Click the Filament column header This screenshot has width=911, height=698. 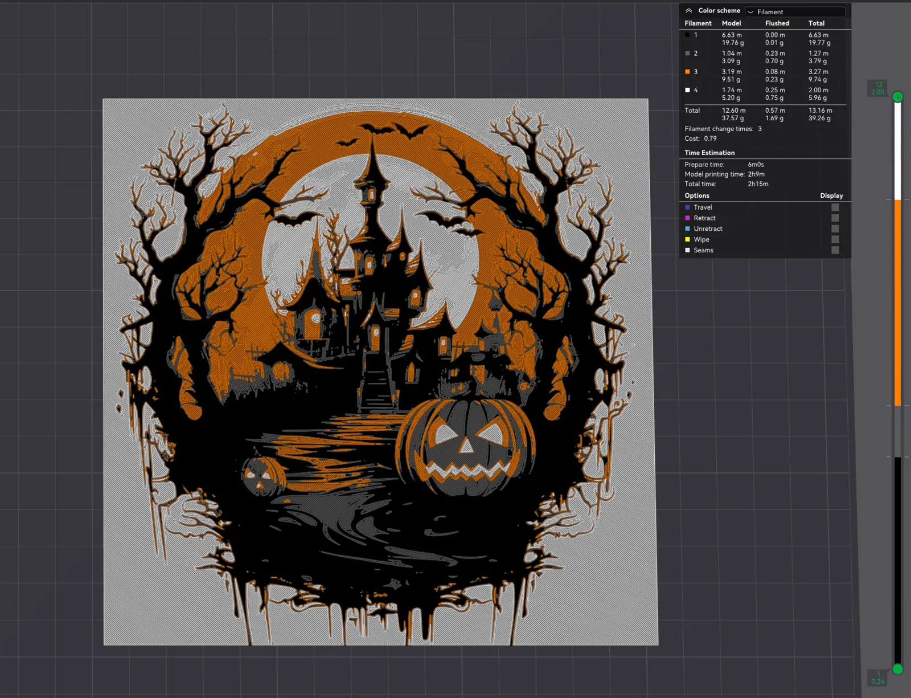coord(698,23)
